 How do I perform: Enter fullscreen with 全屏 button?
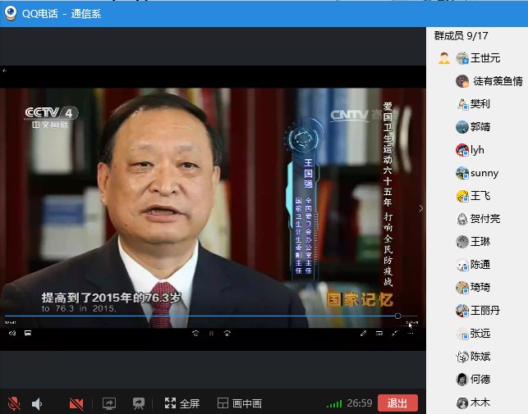pyautogui.click(x=181, y=403)
